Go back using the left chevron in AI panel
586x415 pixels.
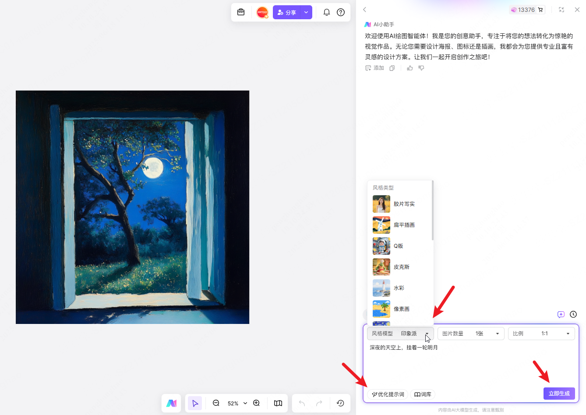coord(364,10)
